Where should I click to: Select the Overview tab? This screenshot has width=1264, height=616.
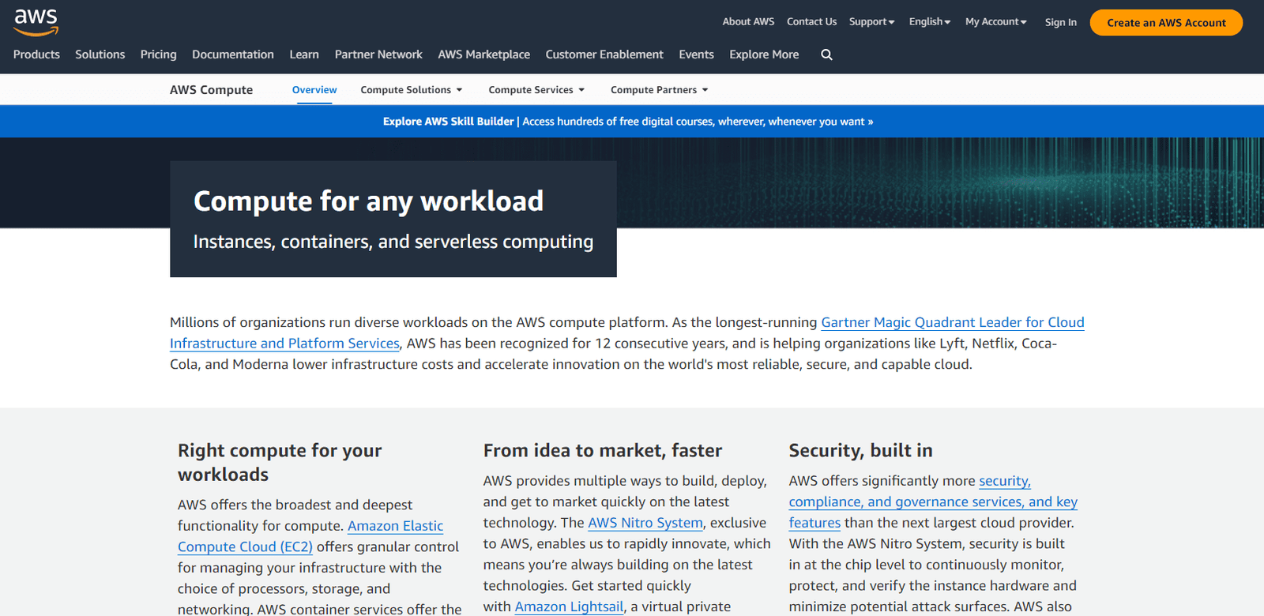[314, 90]
